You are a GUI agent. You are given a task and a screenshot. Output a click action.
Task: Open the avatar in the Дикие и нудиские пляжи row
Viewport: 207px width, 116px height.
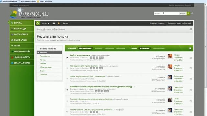170,77
